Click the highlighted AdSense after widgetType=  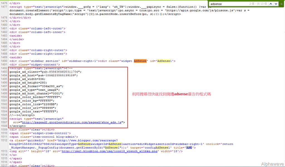coord(84,144)
